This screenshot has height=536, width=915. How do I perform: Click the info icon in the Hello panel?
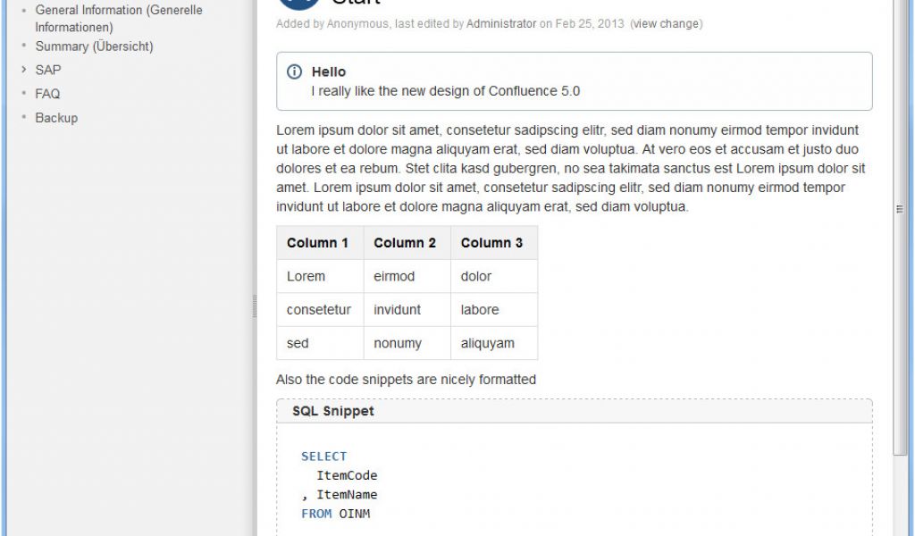coord(296,71)
